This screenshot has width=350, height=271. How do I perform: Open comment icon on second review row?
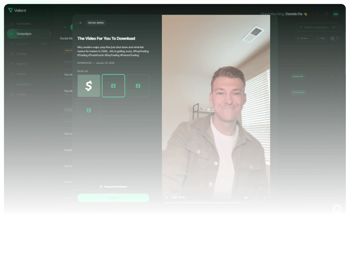333,92
